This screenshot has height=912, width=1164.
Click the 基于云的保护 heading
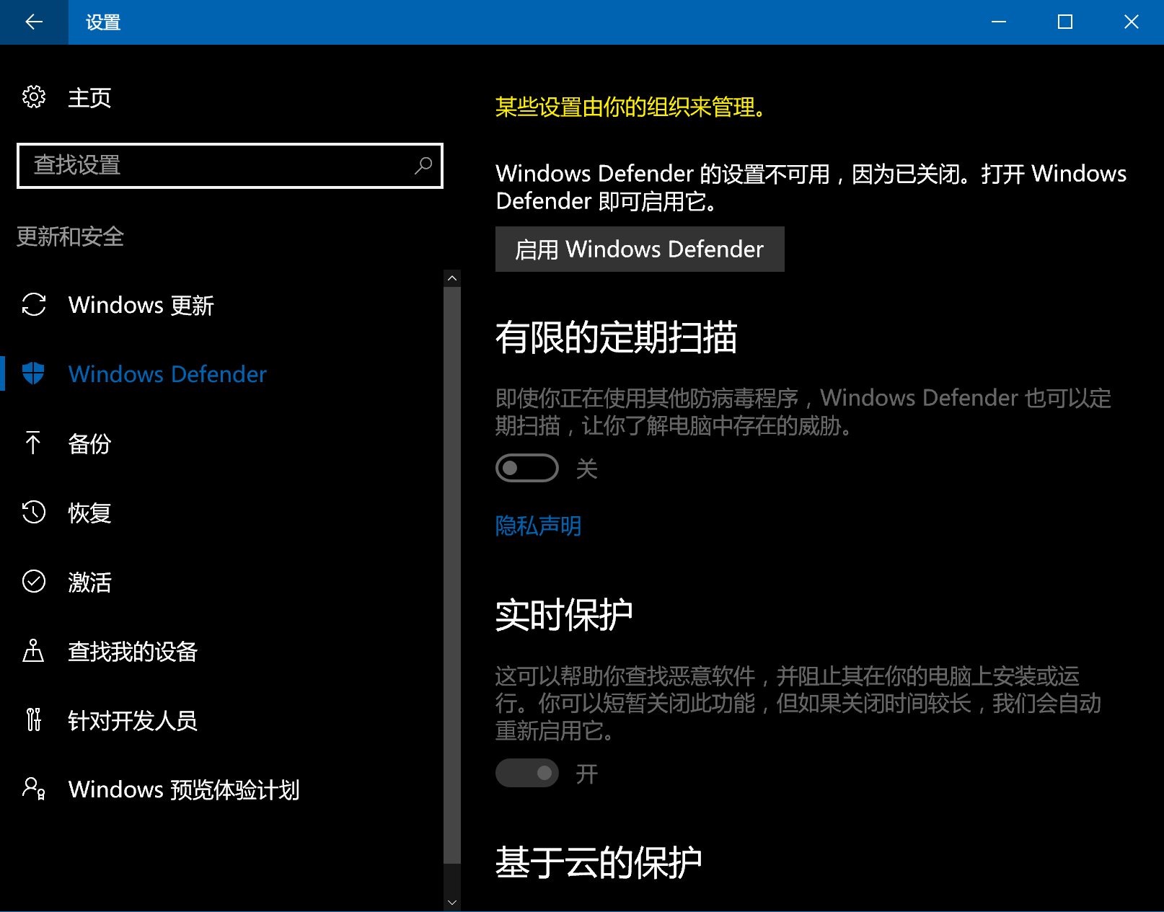point(599,862)
